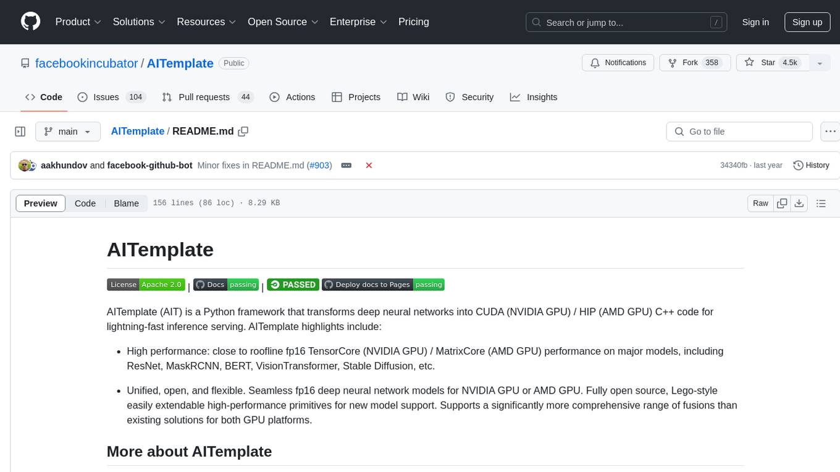Sign in to GitHub
Screen dimensions: 840x472
click(x=755, y=22)
